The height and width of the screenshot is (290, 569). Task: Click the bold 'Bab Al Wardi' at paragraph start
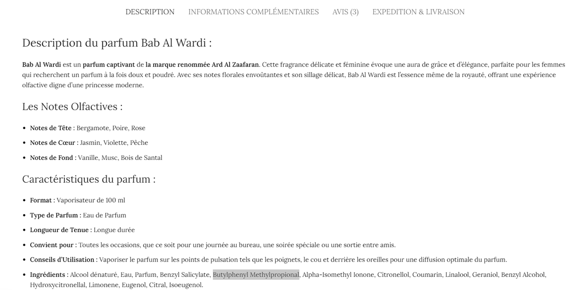41,65
